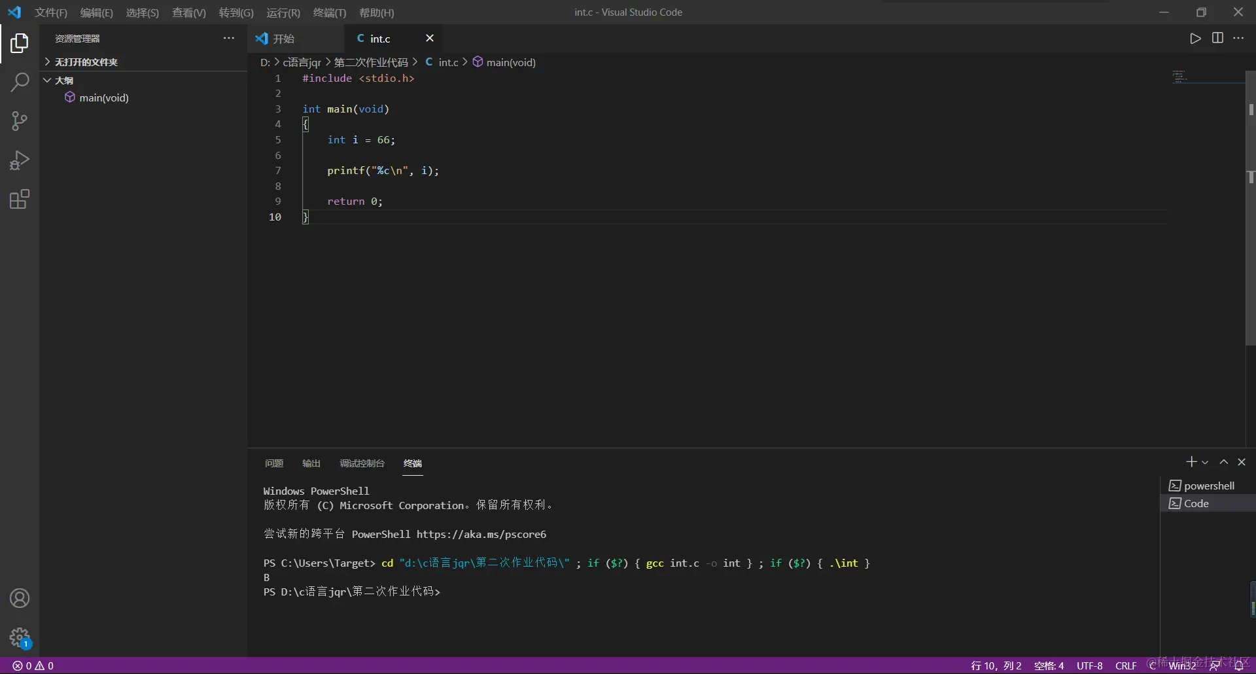Collapse the 大纲 outline section

144,80
